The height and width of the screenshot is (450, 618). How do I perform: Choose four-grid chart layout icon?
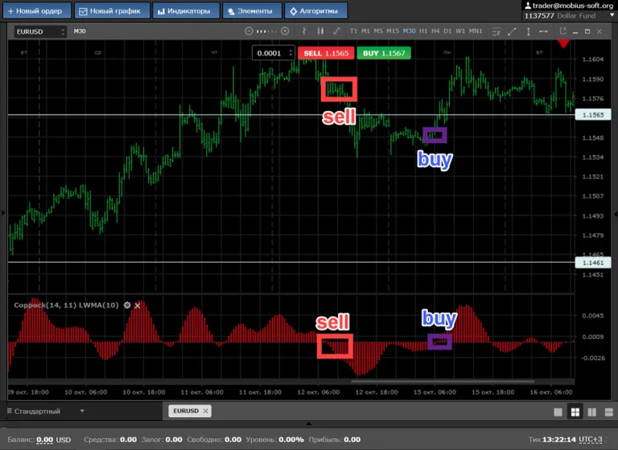coord(575,411)
